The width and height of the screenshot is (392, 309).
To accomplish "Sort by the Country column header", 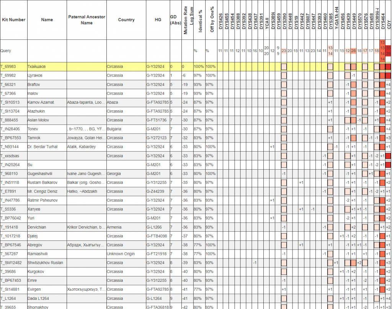I will point(126,20).
